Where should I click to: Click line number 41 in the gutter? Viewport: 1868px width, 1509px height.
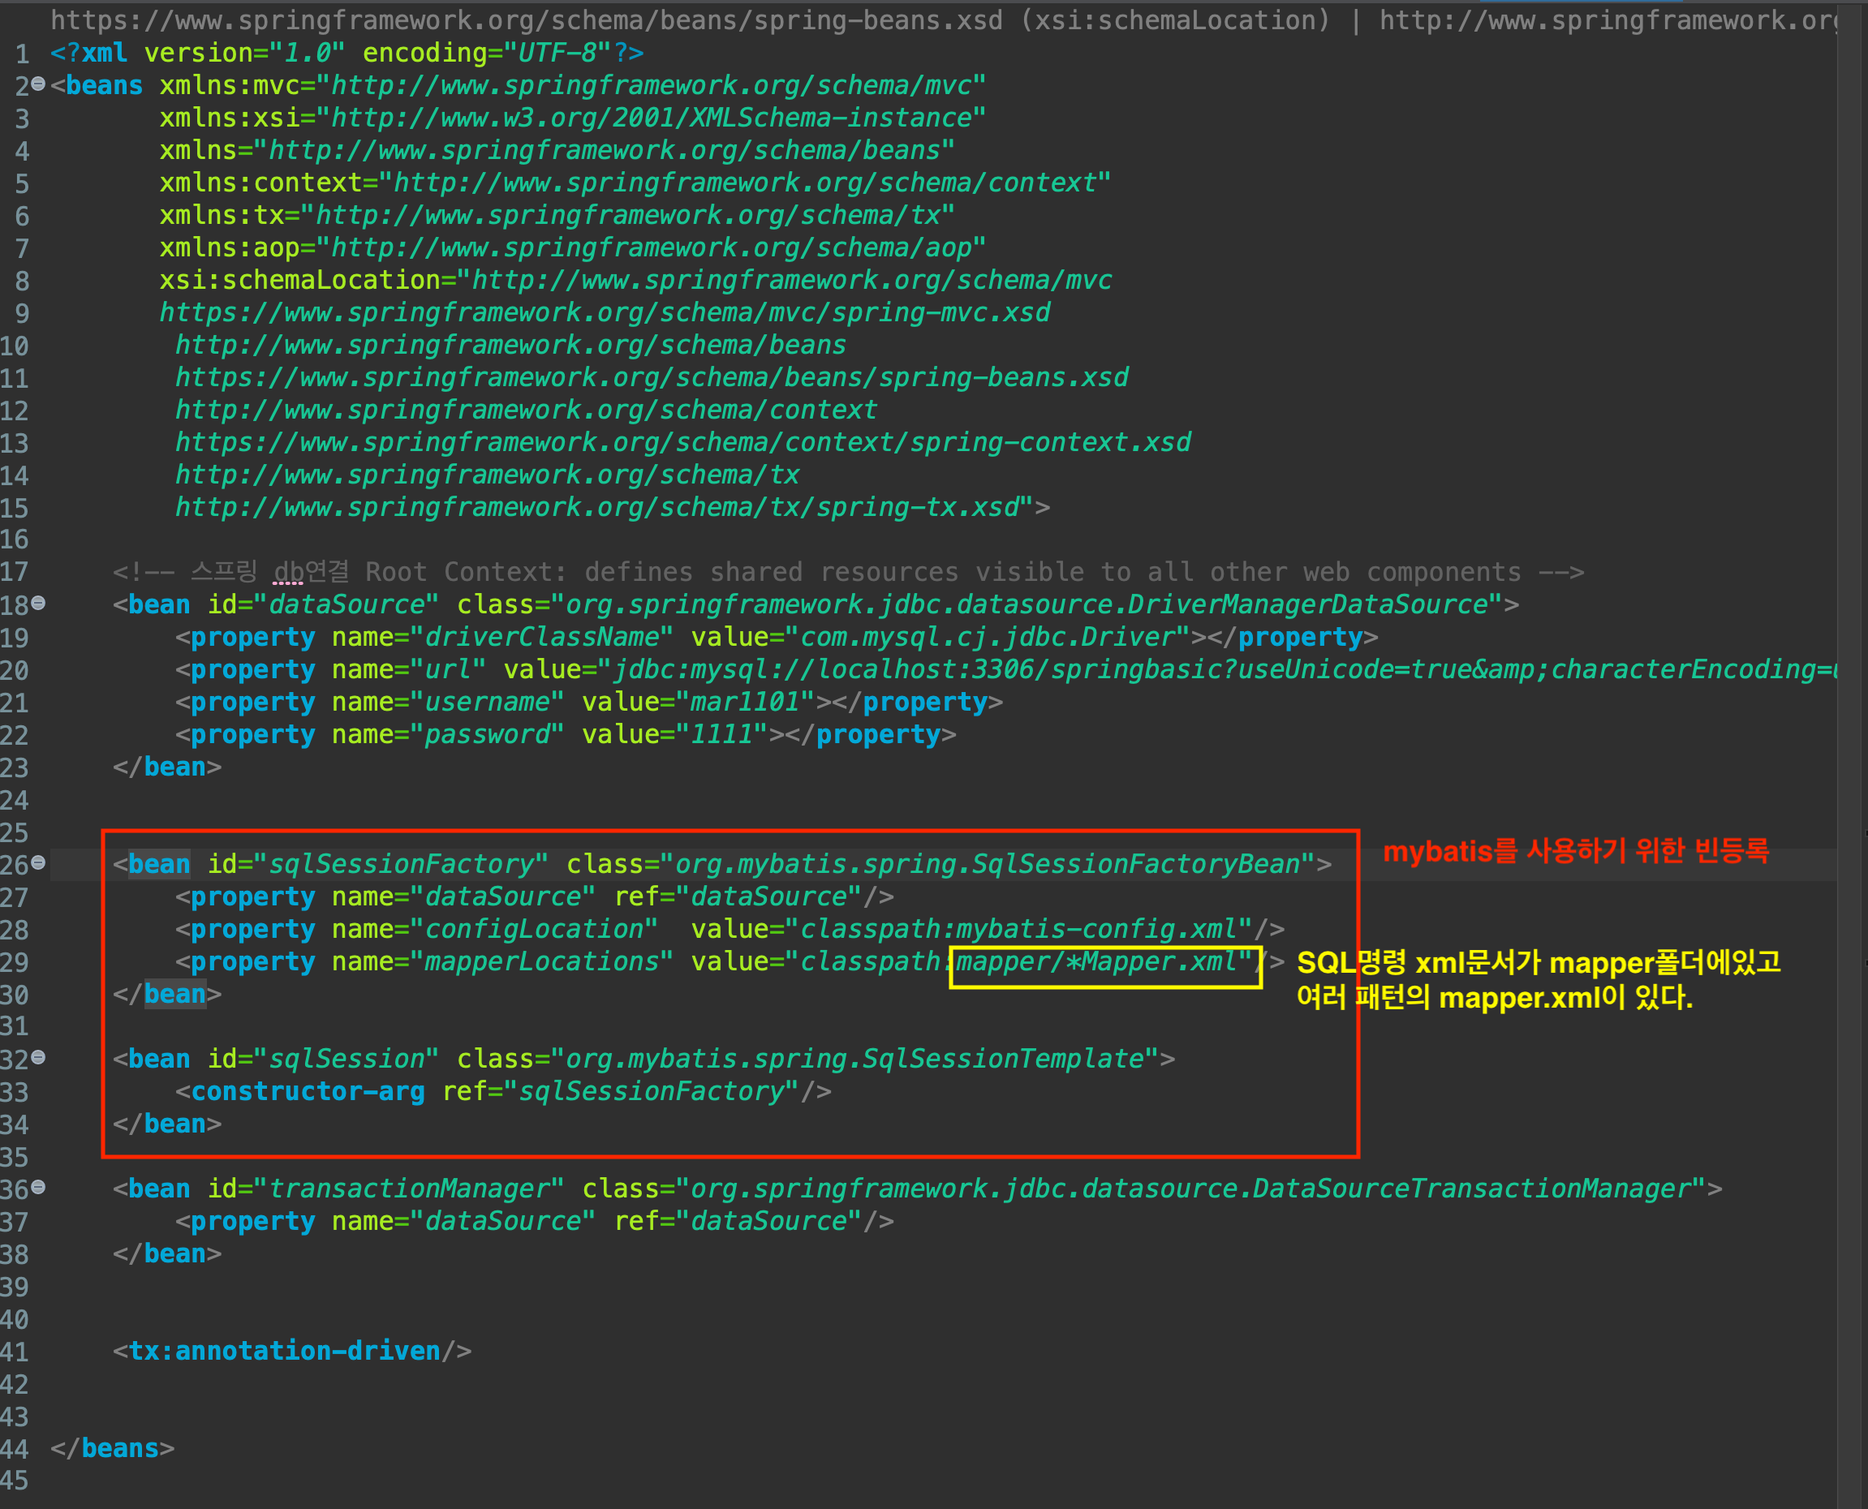15,1352
